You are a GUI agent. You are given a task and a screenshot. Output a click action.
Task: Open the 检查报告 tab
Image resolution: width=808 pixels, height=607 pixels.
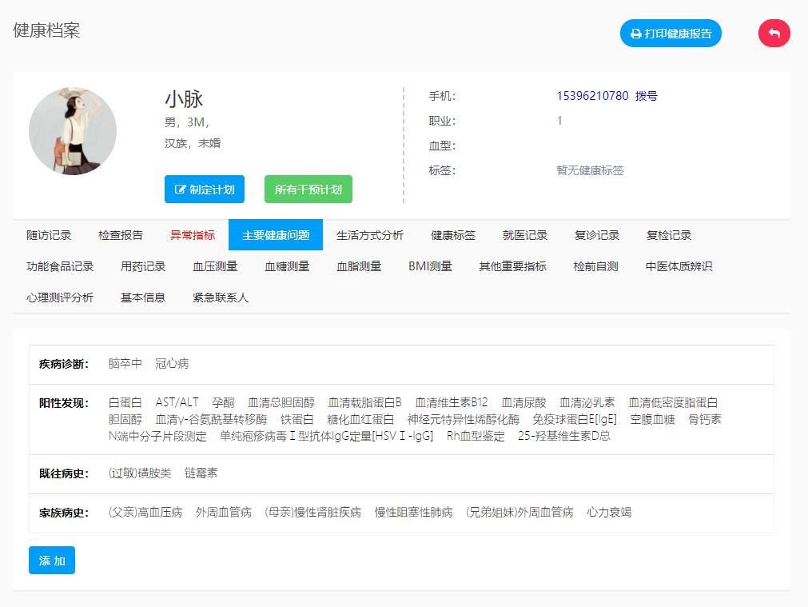coord(121,235)
